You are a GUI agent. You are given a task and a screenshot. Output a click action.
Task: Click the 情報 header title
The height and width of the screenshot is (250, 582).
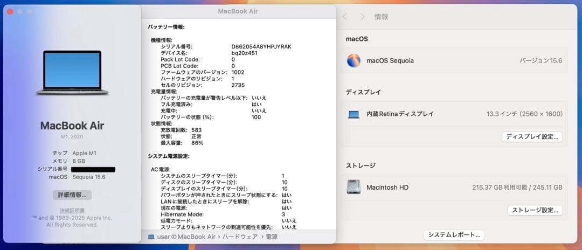[381, 17]
